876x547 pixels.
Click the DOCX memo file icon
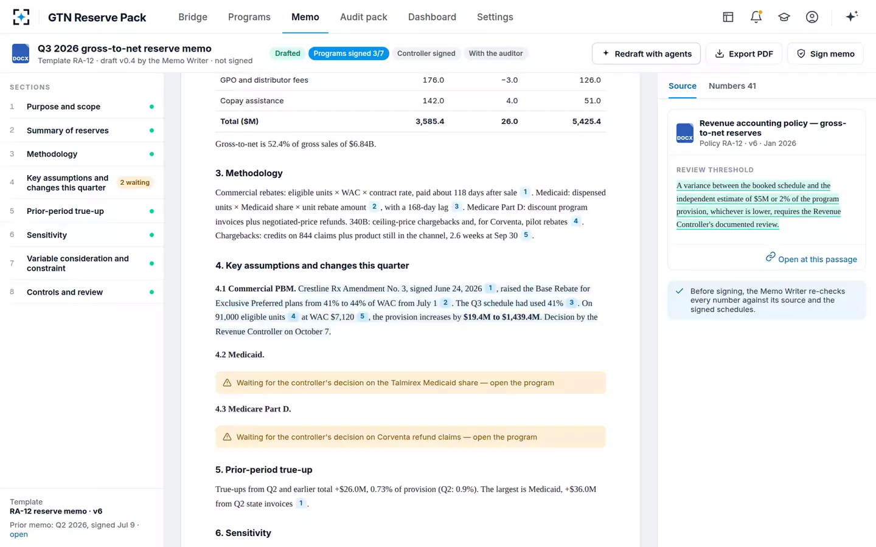[21, 53]
